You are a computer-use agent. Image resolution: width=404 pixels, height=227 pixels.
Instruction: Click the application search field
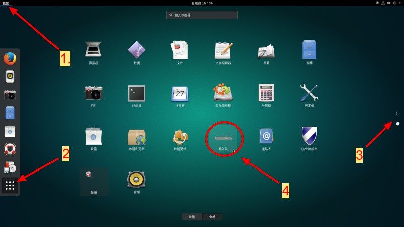(x=202, y=15)
